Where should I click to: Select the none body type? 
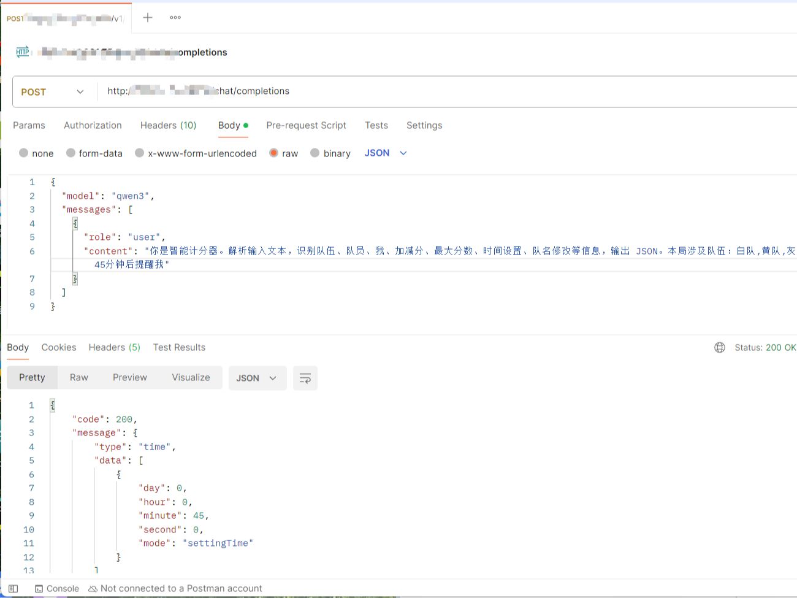pyautogui.click(x=36, y=153)
